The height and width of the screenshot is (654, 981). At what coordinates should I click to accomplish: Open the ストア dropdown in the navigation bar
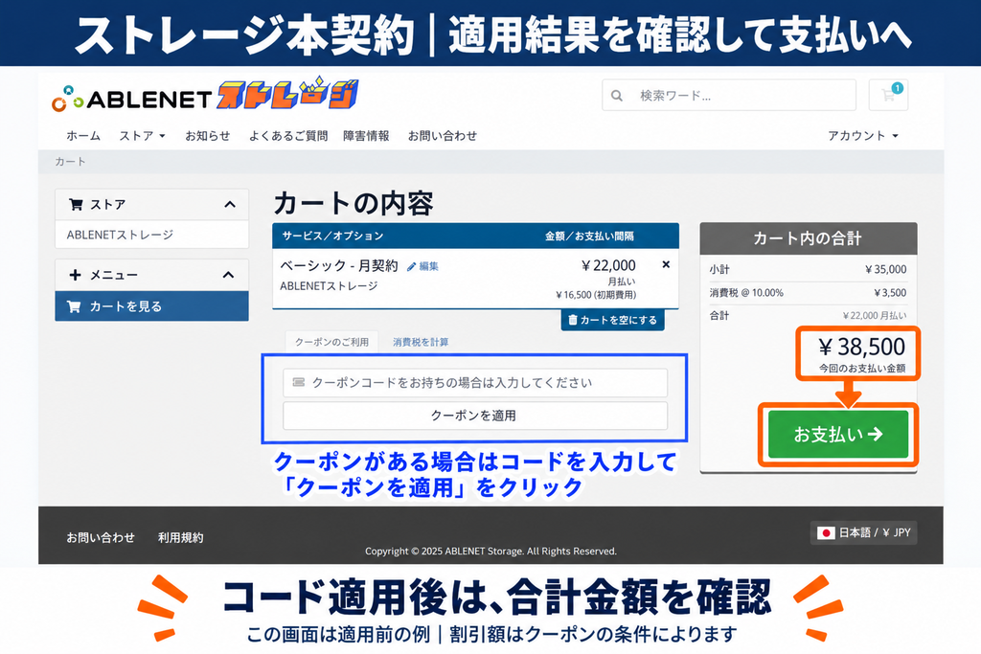pyautogui.click(x=142, y=136)
